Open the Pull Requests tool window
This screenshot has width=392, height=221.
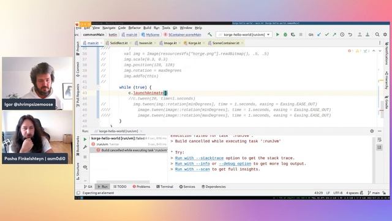[x=78, y=96]
